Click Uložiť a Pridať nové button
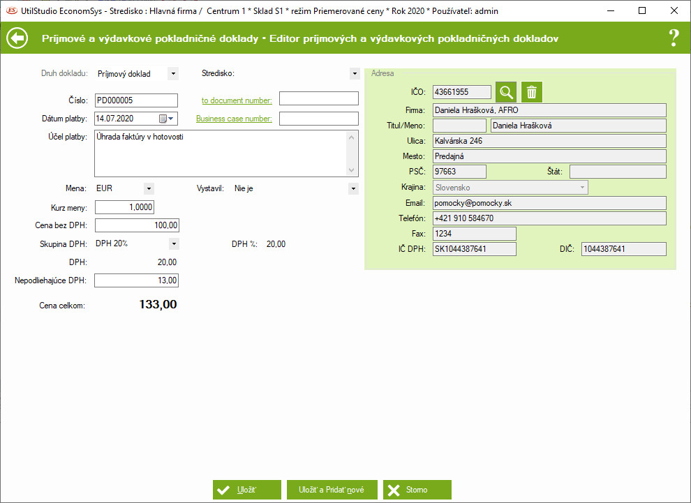Screen dimensions: 691x503 332,490
